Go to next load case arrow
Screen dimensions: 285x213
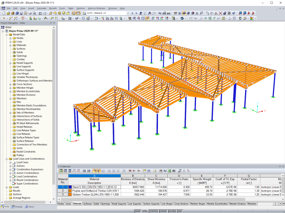click(x=136, y=13)
